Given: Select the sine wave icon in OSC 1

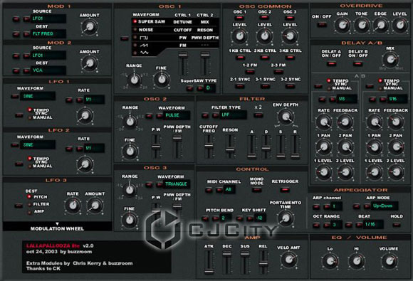Looking at the screenshot, I should tap(144, 53).
